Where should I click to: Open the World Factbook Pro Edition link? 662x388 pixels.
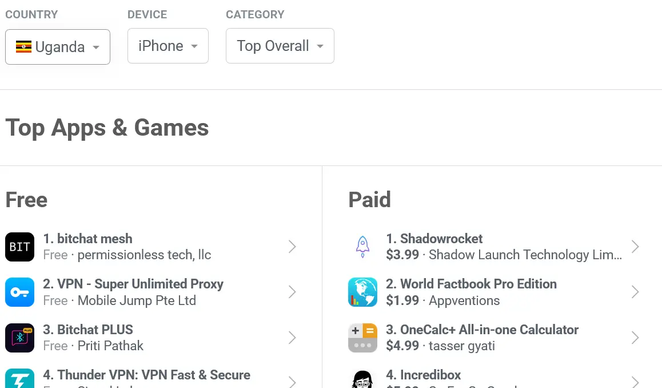(x=471, y=284)
